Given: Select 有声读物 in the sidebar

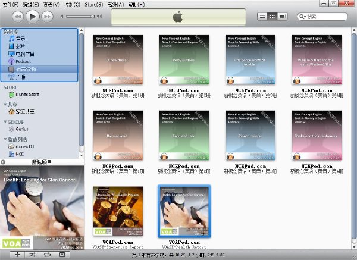Looking at the screenshot, I should coord(39,69).
